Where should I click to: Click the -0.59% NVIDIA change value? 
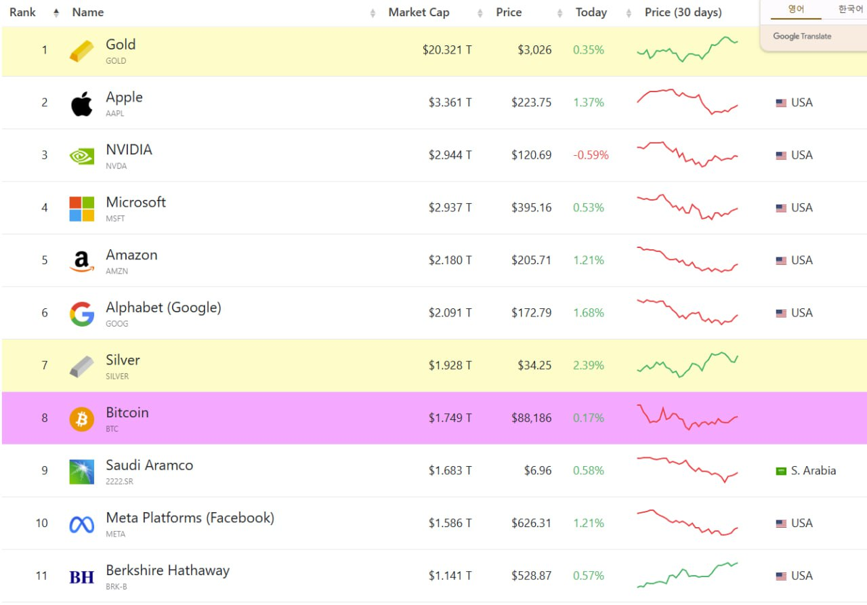pos(591,155)
